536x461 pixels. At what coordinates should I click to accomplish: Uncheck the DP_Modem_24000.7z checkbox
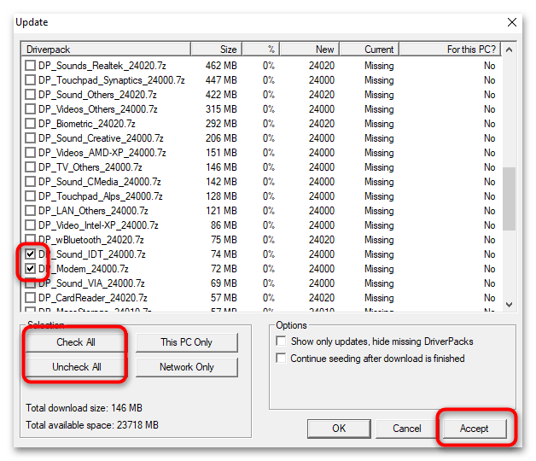(31, 269)
